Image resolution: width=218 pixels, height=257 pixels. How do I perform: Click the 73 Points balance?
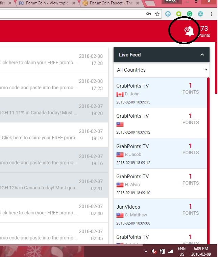click(x=204, y=31)
